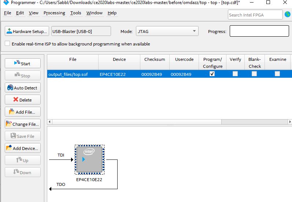
Task: Open the Help menu
Action: pos(112,13)
